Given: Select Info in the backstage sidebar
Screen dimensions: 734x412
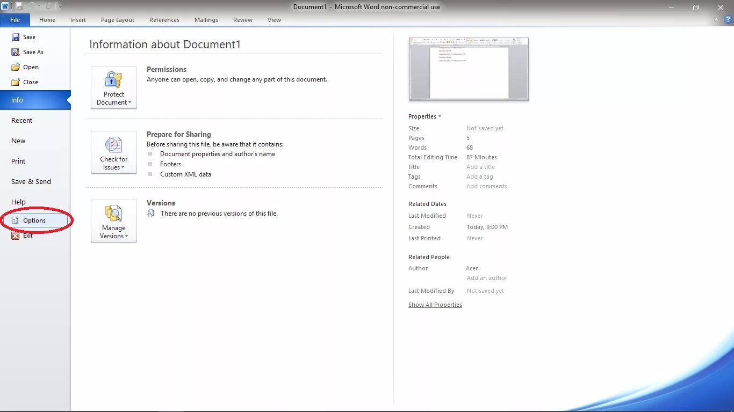Looking at the screenshot, I should click(x=35, y=100).
